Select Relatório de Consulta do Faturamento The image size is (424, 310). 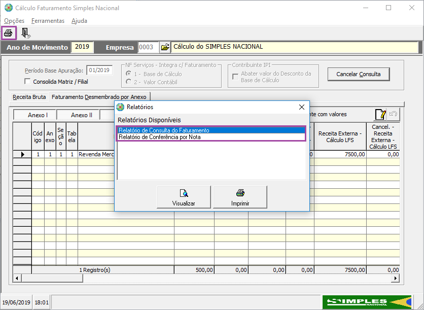click(x=211, y=130)
